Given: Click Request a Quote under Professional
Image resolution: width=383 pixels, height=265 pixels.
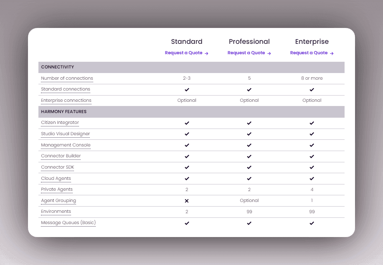Looking at the screenshot, I should (249, 53).
